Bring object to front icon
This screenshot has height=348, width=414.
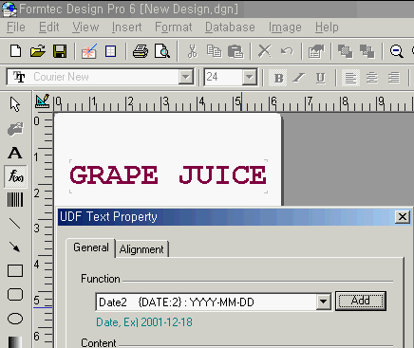click(x=345, y=51)
